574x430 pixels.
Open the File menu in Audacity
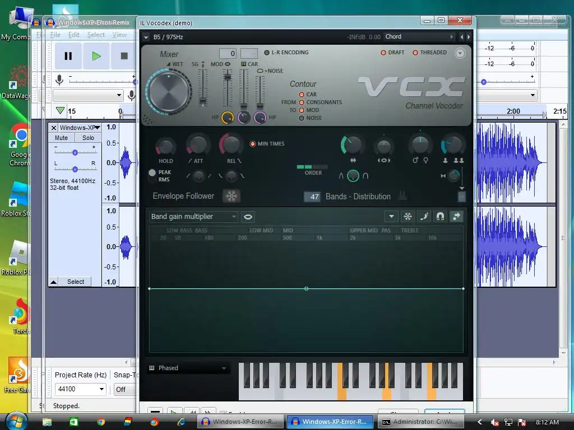[x=55, y=35]
